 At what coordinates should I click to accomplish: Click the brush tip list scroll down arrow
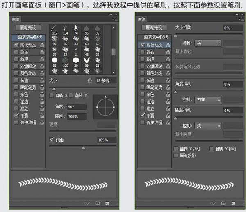tap(114, 72)
